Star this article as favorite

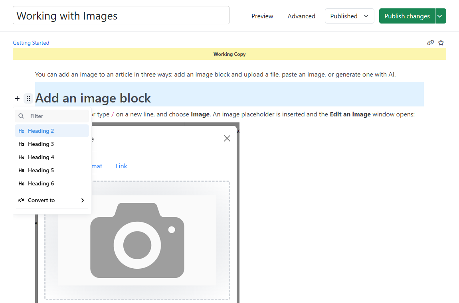tap(441, 43)
